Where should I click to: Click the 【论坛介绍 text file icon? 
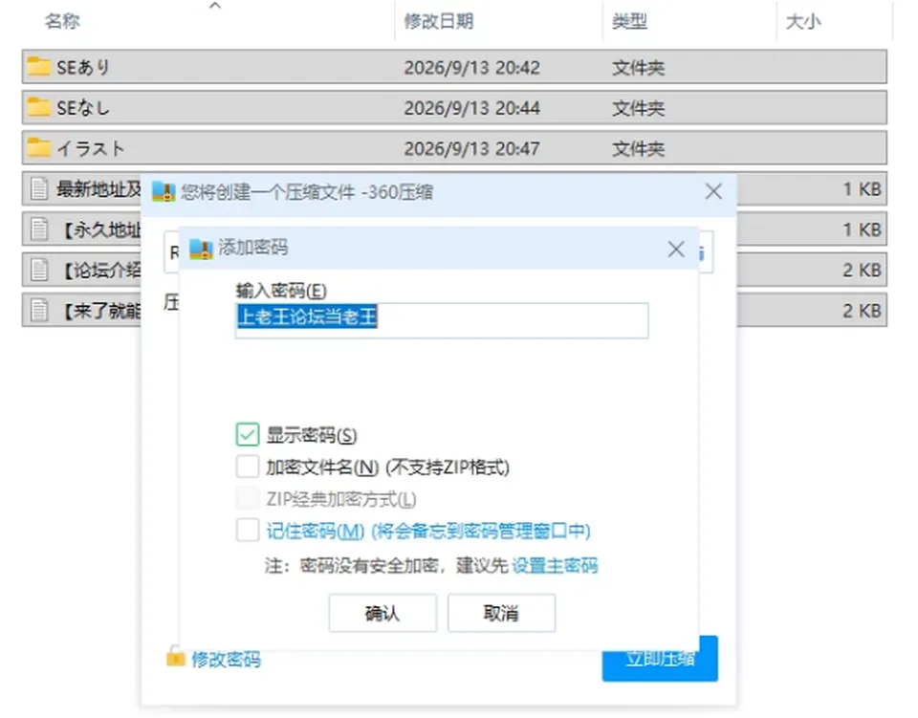(39, 270)
